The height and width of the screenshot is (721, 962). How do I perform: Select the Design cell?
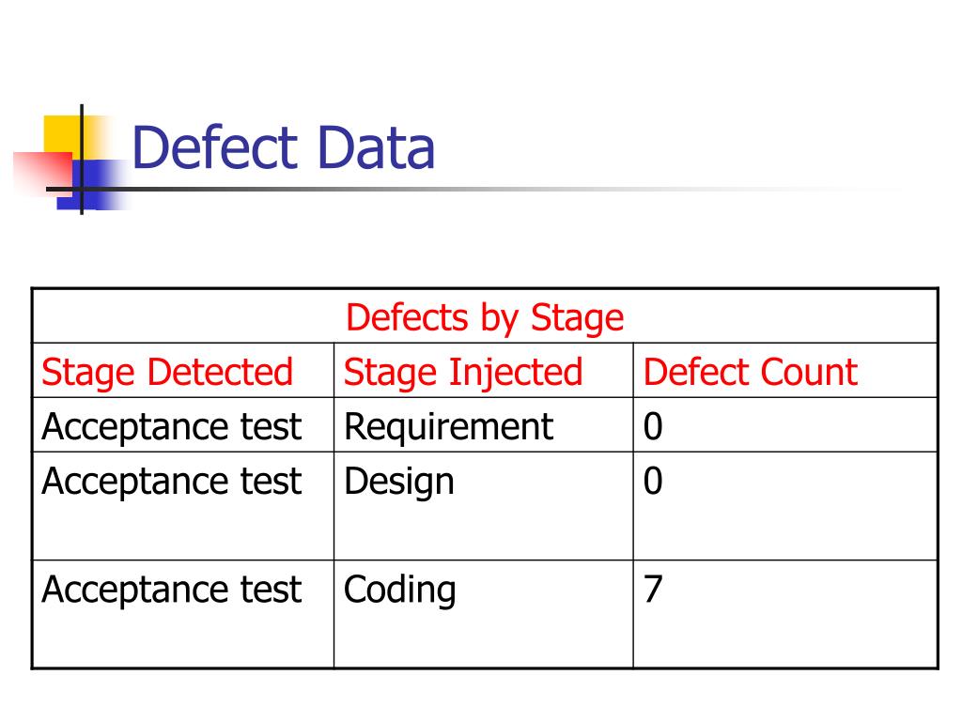pos(484,506)
